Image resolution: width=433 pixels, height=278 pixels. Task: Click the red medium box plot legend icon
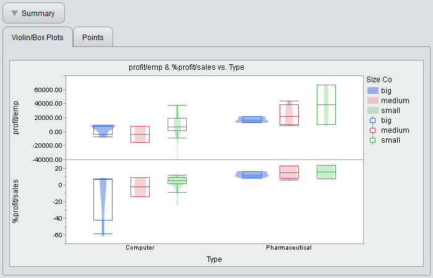(x=372, y=130)
